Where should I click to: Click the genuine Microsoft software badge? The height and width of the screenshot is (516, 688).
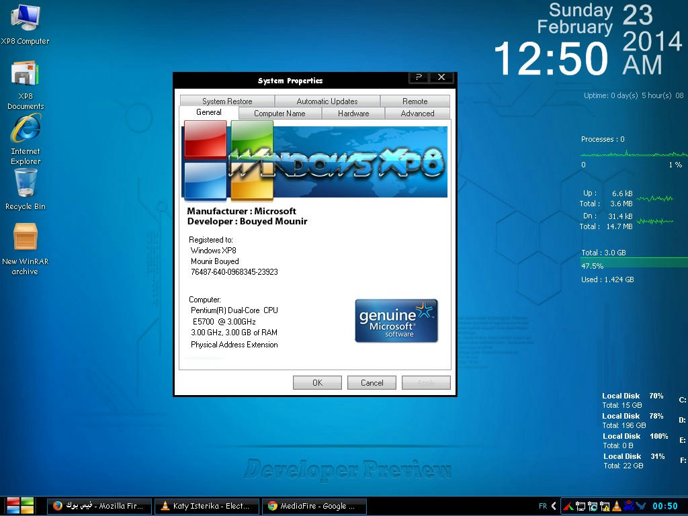[396, 320]
